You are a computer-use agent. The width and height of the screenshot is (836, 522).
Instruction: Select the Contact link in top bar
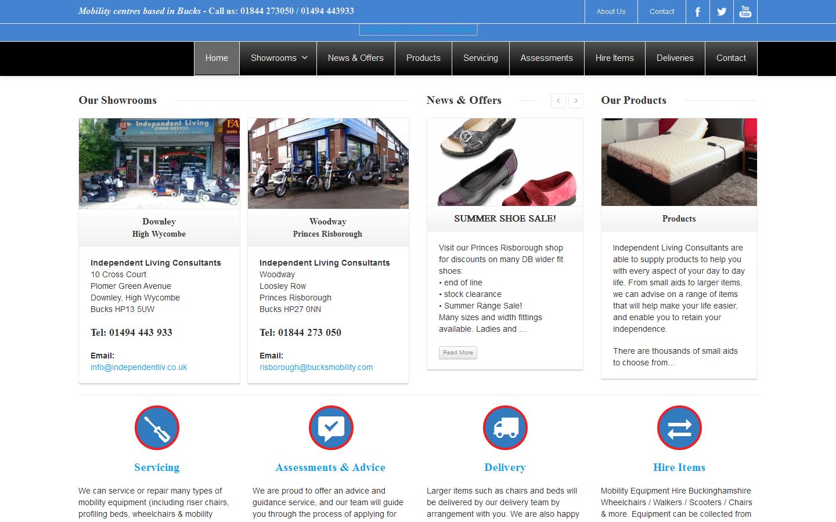661,11
